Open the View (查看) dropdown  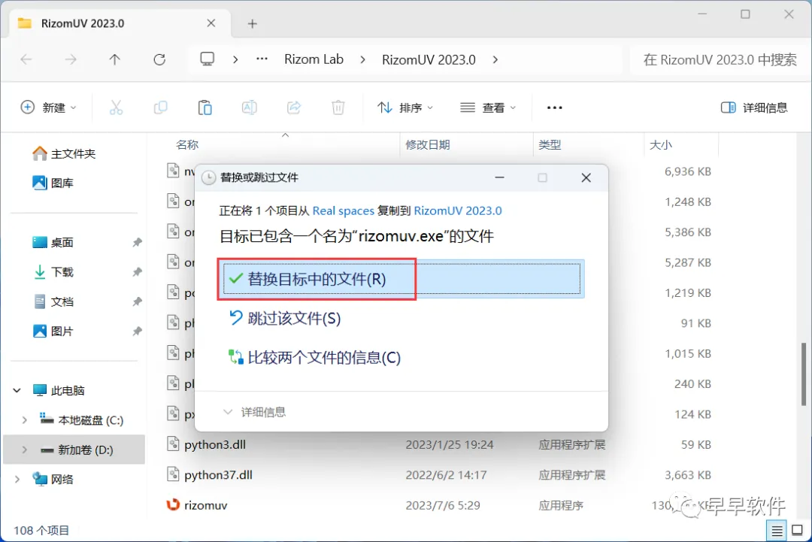[x=488, y=107]
